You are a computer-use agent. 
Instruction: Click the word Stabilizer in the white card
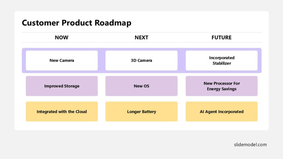(222, 63)
